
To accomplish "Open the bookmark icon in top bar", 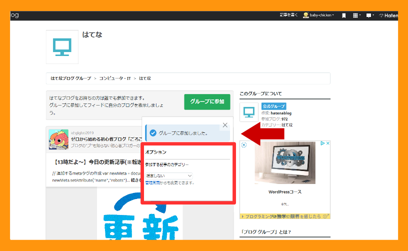I will (343, 15).
